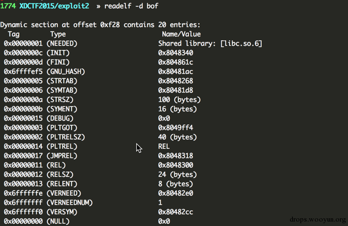
Task: Select the RELSZ 24 (bytes) value
Action: click(x=178, y=175)
